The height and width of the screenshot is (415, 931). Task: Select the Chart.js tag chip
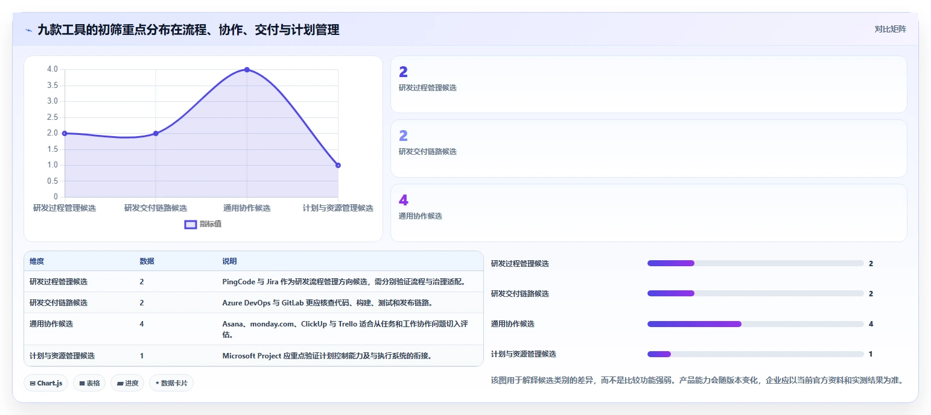coord(46,383)
